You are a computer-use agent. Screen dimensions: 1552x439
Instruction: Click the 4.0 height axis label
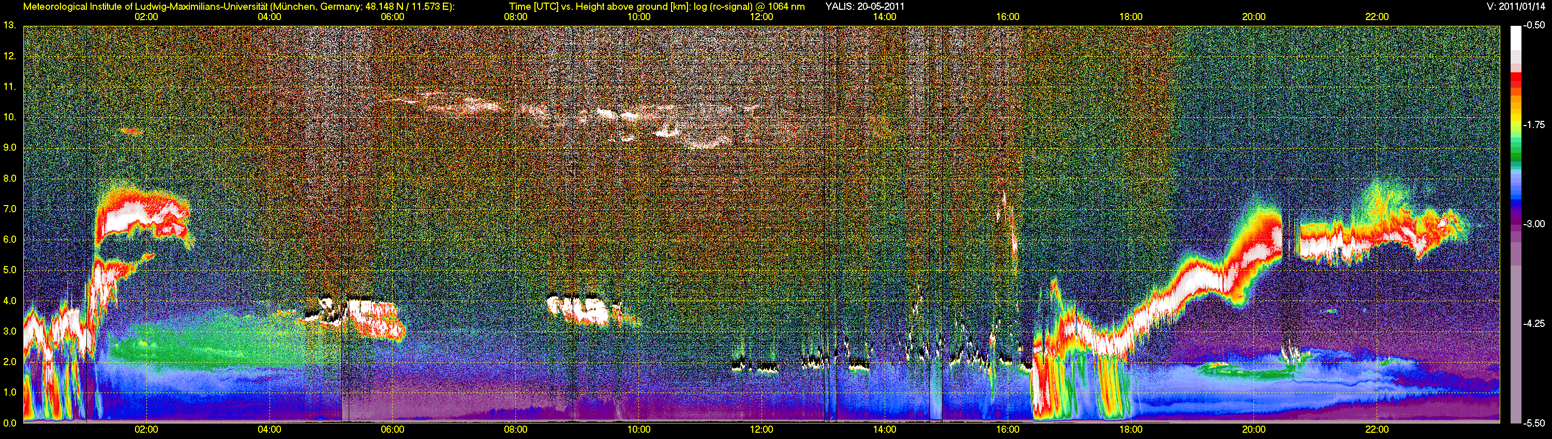click(x=10, y=301)
